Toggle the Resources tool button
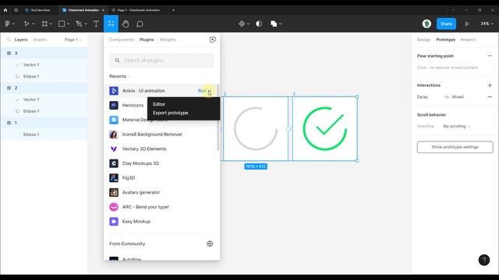The width and height of the screenshot is (499, 280). pos(111,24)
